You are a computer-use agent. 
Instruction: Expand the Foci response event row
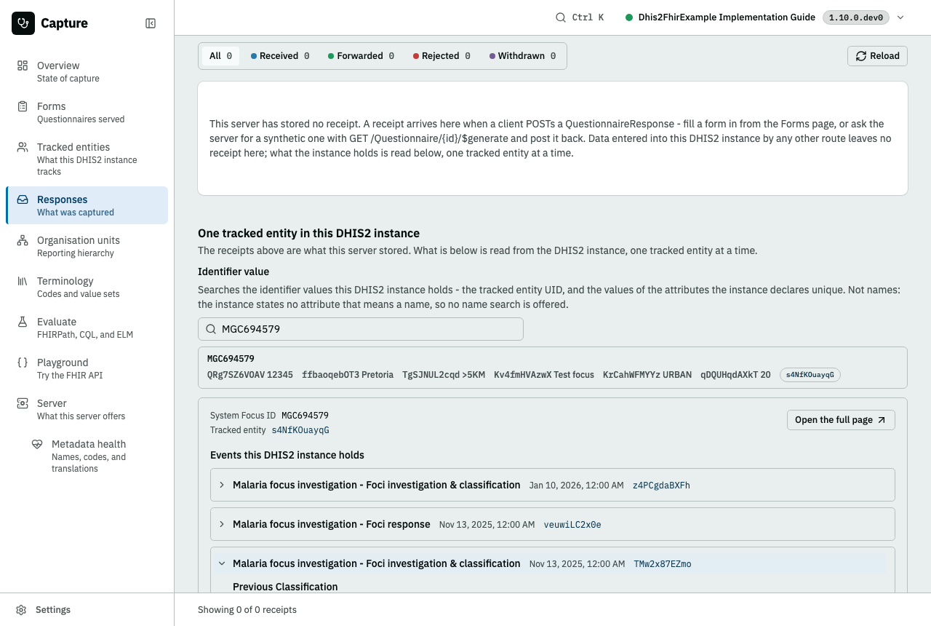coord(553,524)
